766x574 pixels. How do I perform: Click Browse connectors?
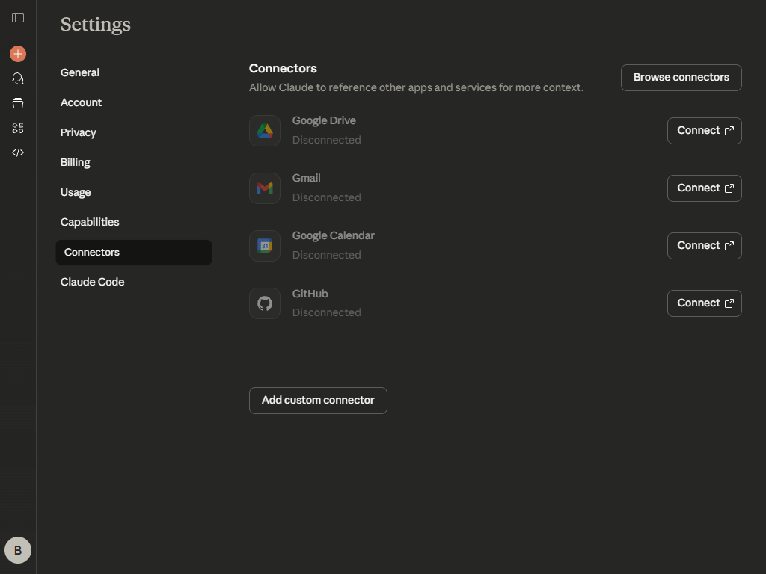coord(681,77)
